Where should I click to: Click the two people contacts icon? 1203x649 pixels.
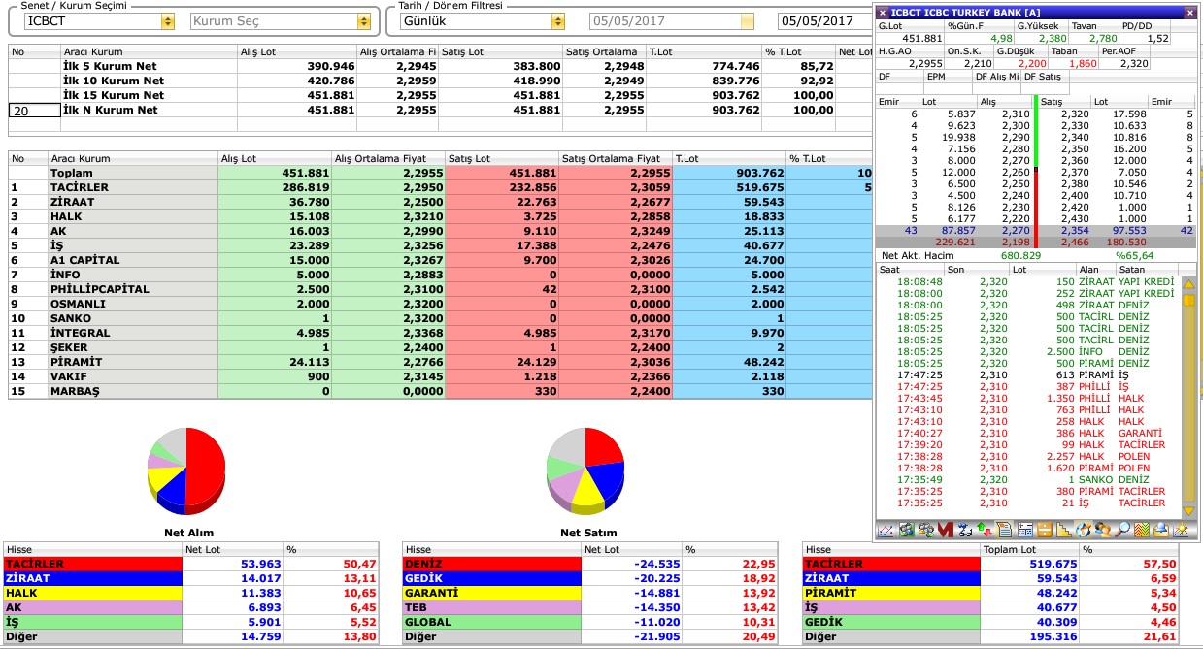[x=1103, y=531]
